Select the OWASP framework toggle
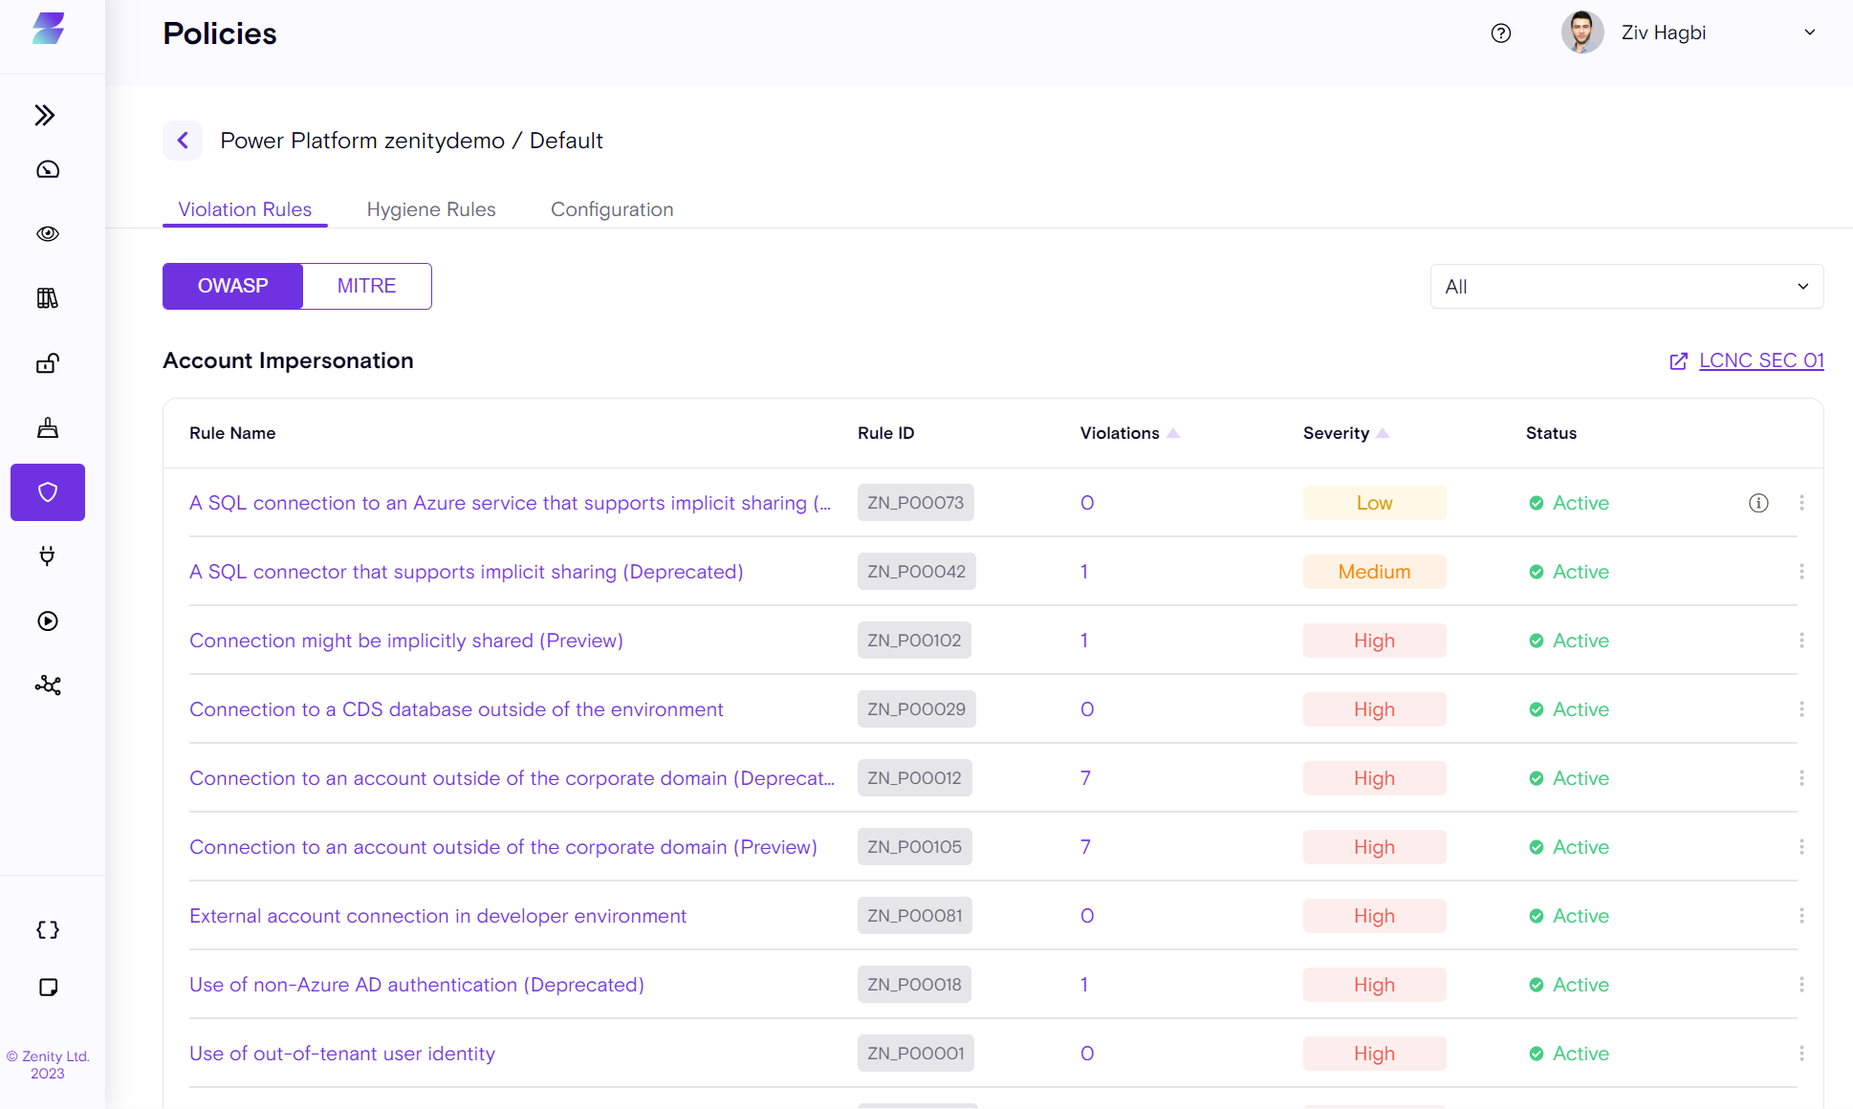Viewport: 1853px width, 1109px height. tap(232, 286)
